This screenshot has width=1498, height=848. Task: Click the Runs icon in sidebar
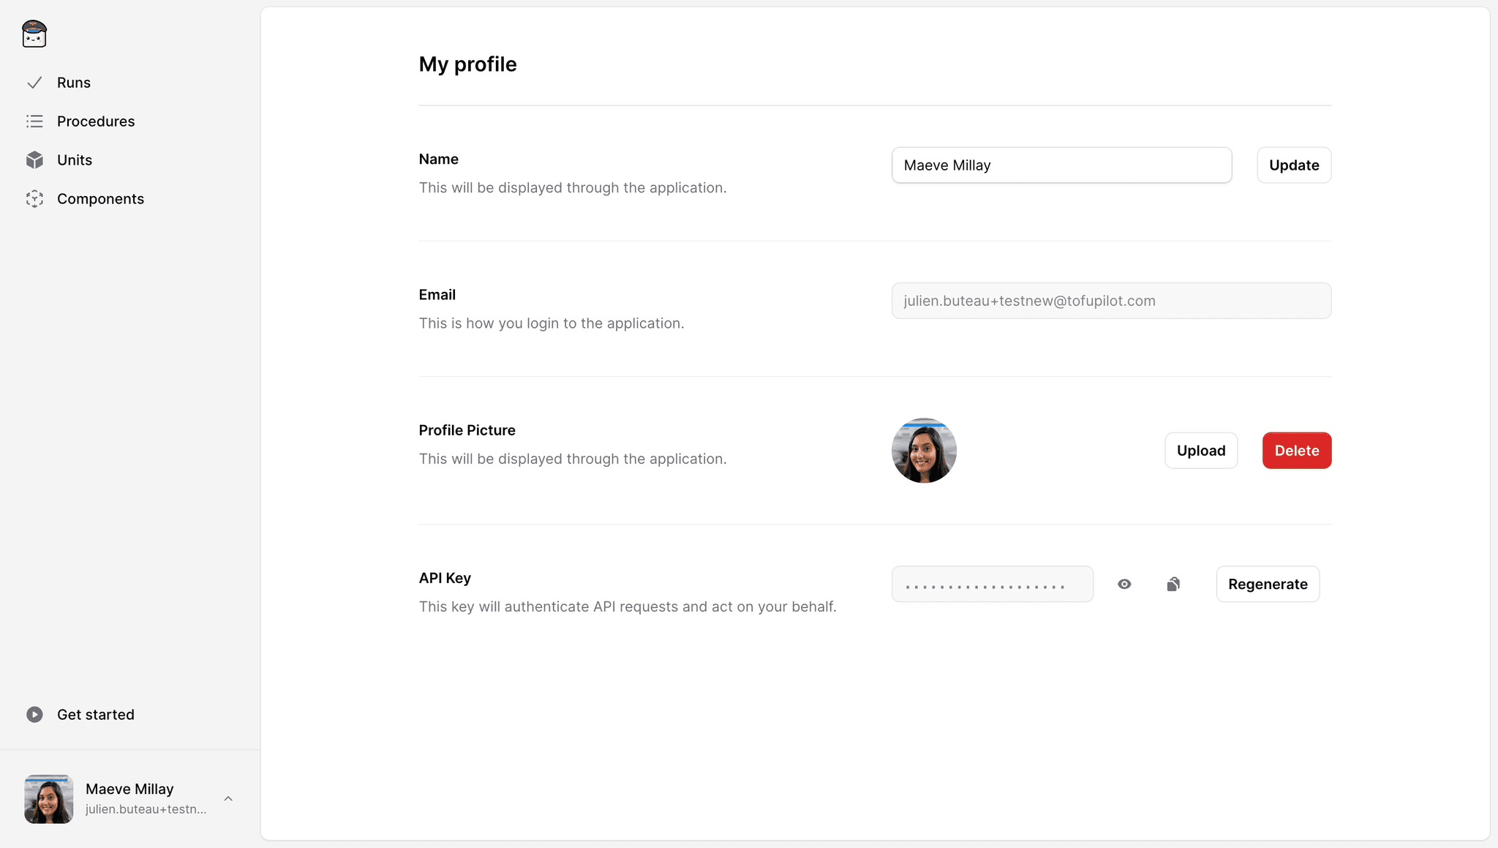pyautogui.click(x=34, y=83)
